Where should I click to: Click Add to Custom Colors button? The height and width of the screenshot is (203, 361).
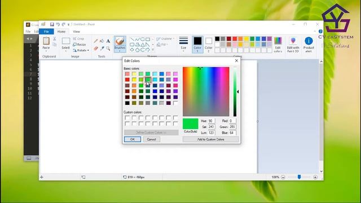(210, 139)
